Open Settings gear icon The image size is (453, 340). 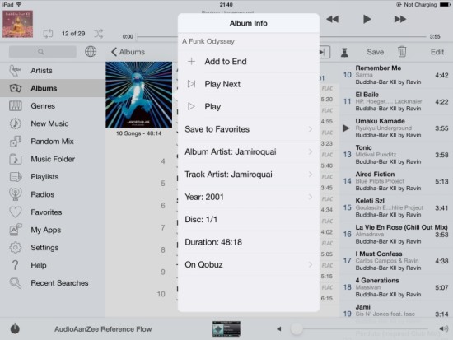[x=16, y=248]
